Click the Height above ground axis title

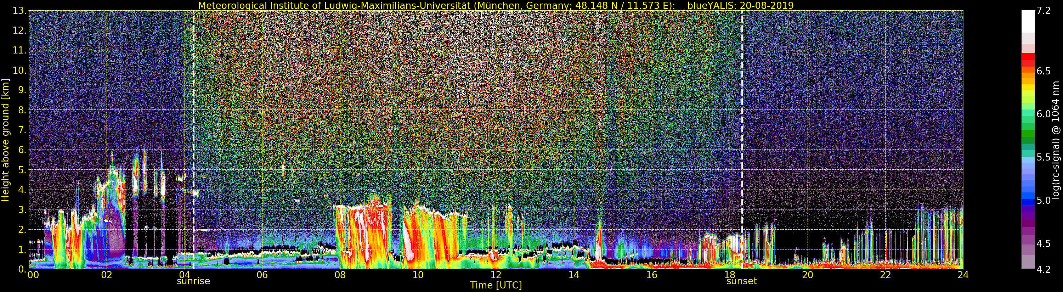tap(5, 140)
